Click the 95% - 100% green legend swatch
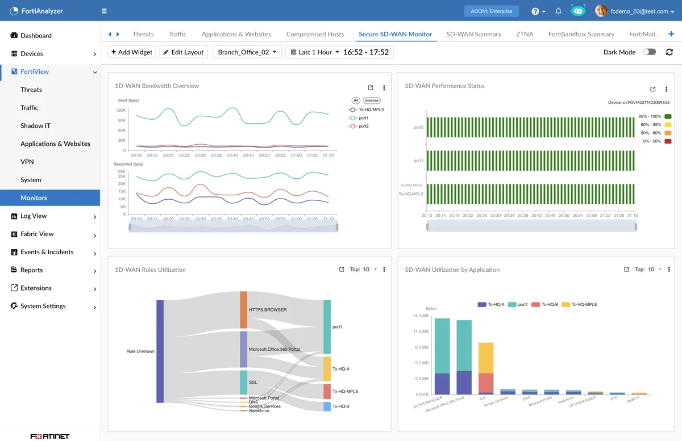Screen dimensions: 682x441 tap(668, 116)
